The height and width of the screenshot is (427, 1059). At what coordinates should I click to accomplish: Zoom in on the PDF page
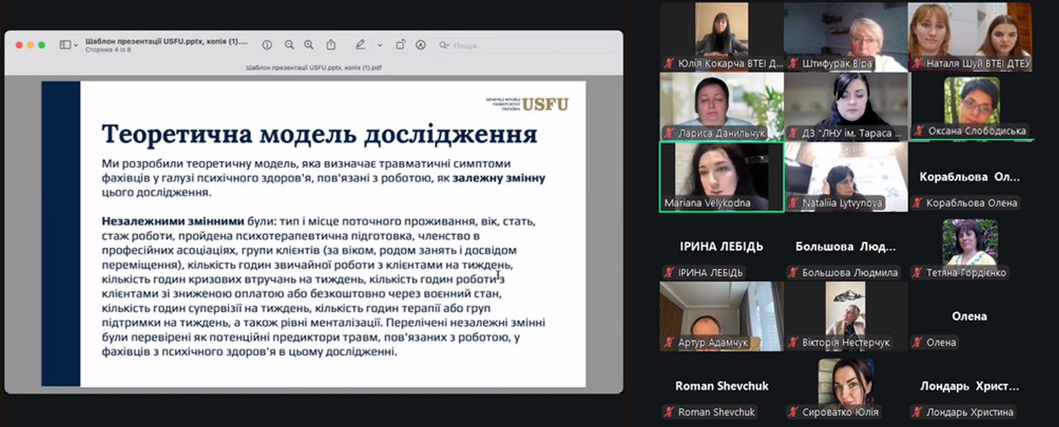(309, 45)
